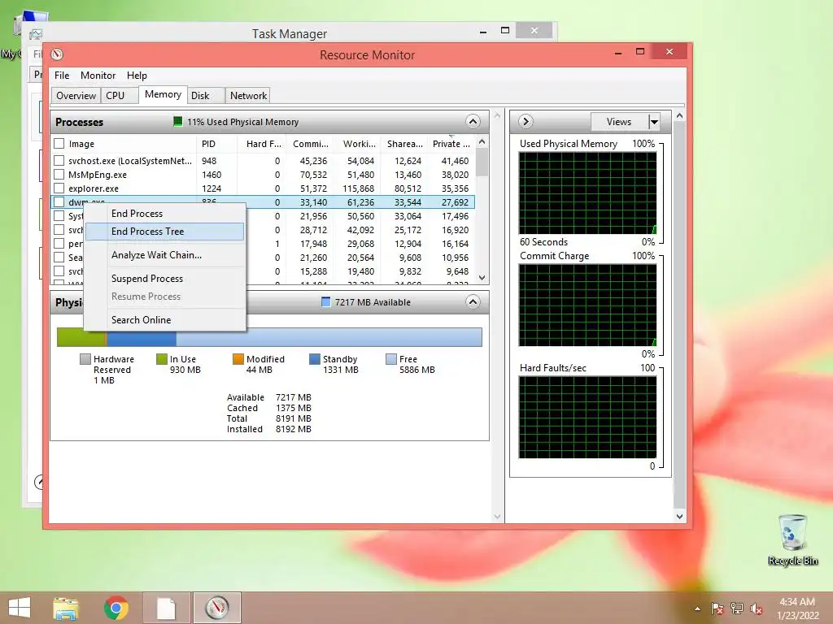Sort by the PID column header

(x=216, y=143)
